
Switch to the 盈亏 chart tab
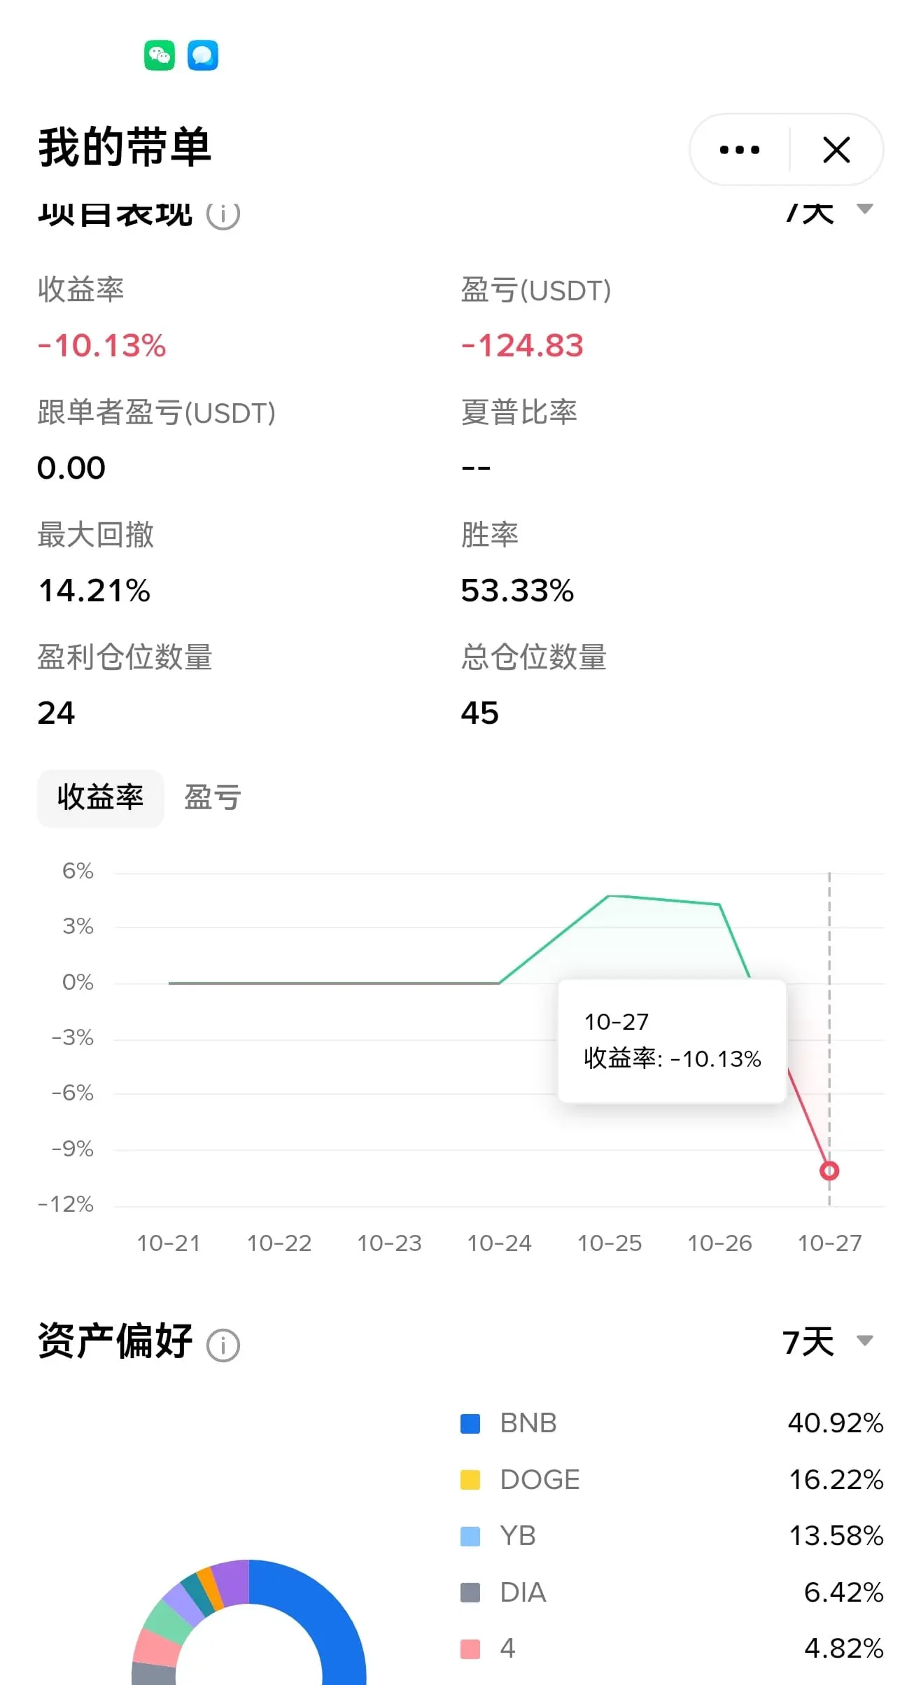tap(213, 798)
